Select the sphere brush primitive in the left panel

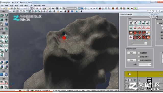click(6, 50)
